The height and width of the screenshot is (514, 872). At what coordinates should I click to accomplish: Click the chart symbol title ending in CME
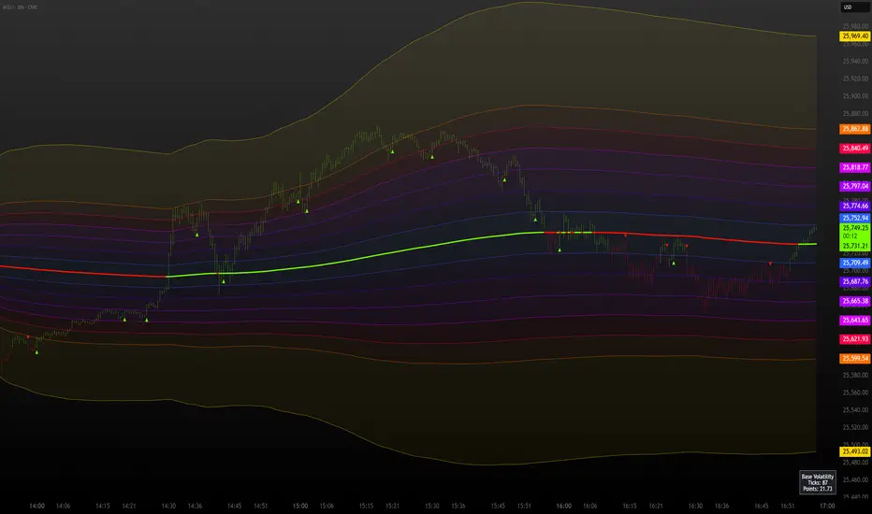20,7
